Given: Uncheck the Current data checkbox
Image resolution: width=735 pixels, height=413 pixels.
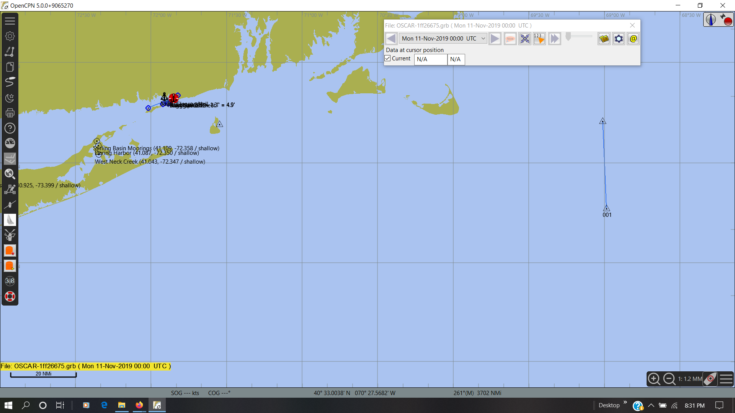Looking at the screenshot, I should coord(389,58).
